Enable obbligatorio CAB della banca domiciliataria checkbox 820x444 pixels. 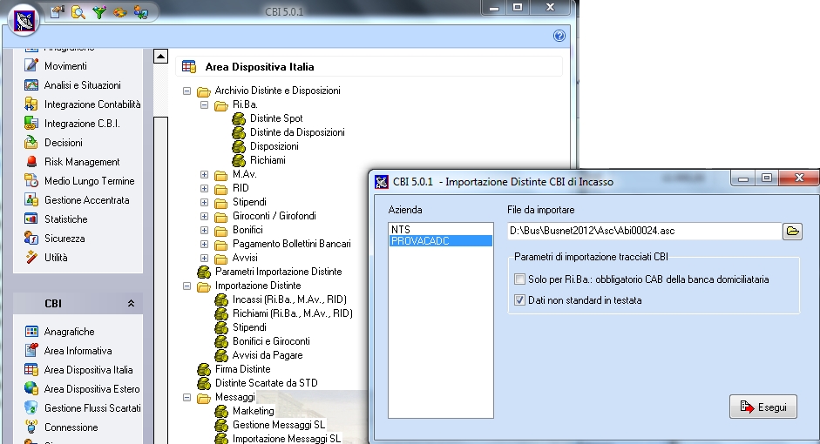(519, 279)
